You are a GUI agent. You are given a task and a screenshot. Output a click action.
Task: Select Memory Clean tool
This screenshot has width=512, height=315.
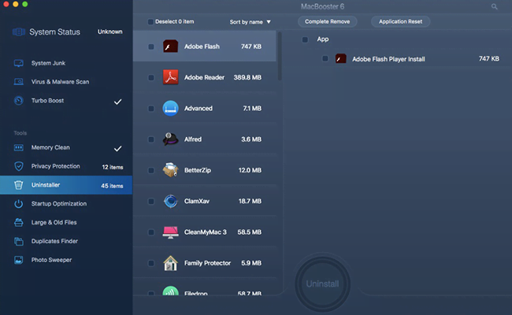(66, 147)
